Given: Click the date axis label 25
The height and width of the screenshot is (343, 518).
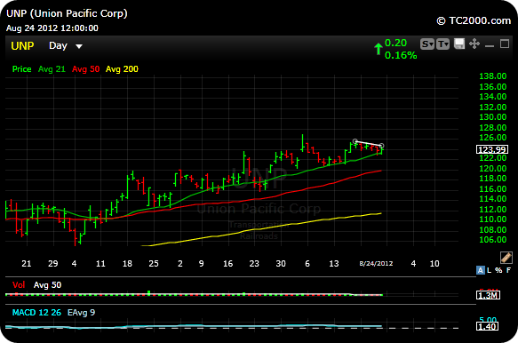Looking at the screenshot, I should point(154,263).
